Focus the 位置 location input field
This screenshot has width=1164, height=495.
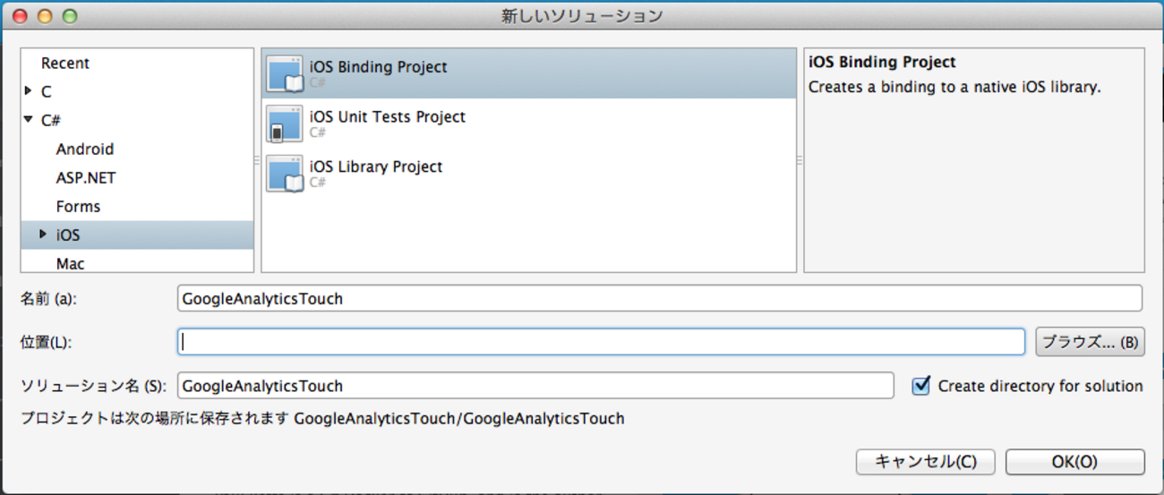(600, 341)
